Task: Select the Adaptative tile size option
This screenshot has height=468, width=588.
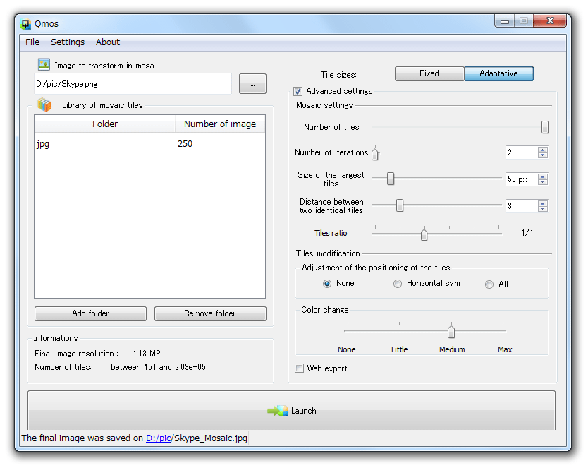Action: [498, 73]
